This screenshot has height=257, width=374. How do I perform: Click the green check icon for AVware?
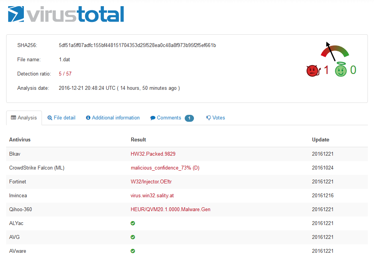[x=133, y=251]
